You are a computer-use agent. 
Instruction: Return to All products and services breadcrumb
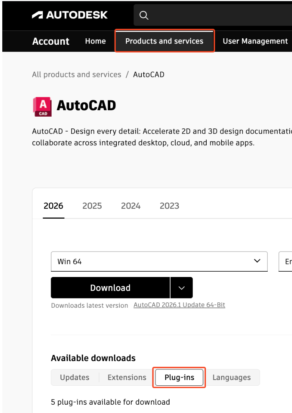(x=76, y=74)
